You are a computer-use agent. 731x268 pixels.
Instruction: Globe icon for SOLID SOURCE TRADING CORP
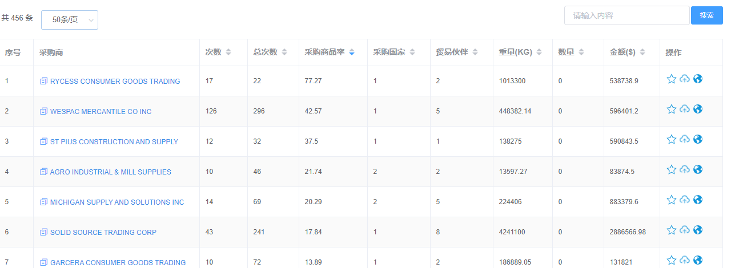[698, 230]
